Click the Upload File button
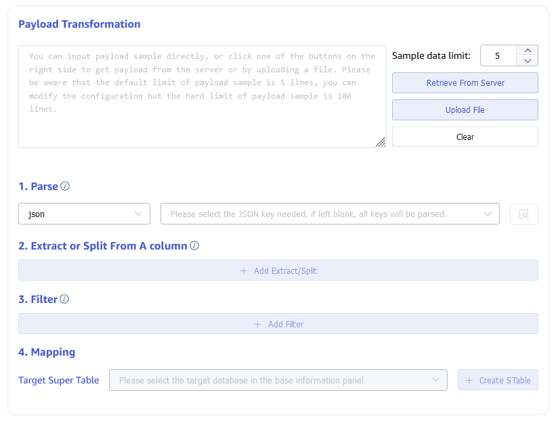The image size is (560, 426). [x=465, y=110]
